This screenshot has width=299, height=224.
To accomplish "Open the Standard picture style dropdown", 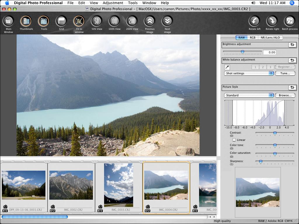I will pyautogui.click(x=249, y=95).
